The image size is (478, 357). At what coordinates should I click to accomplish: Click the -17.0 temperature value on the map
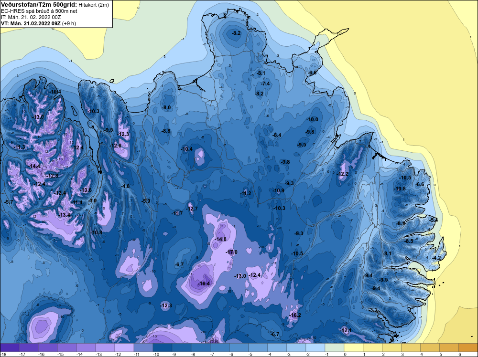231,252
